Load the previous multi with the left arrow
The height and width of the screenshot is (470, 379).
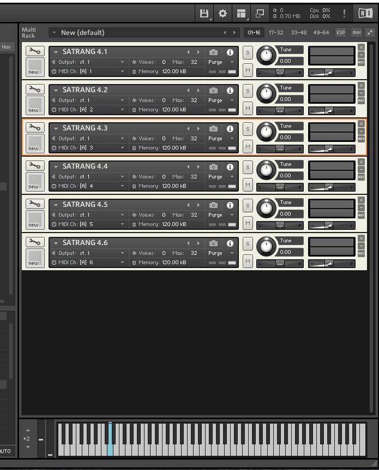click(225, 32)
